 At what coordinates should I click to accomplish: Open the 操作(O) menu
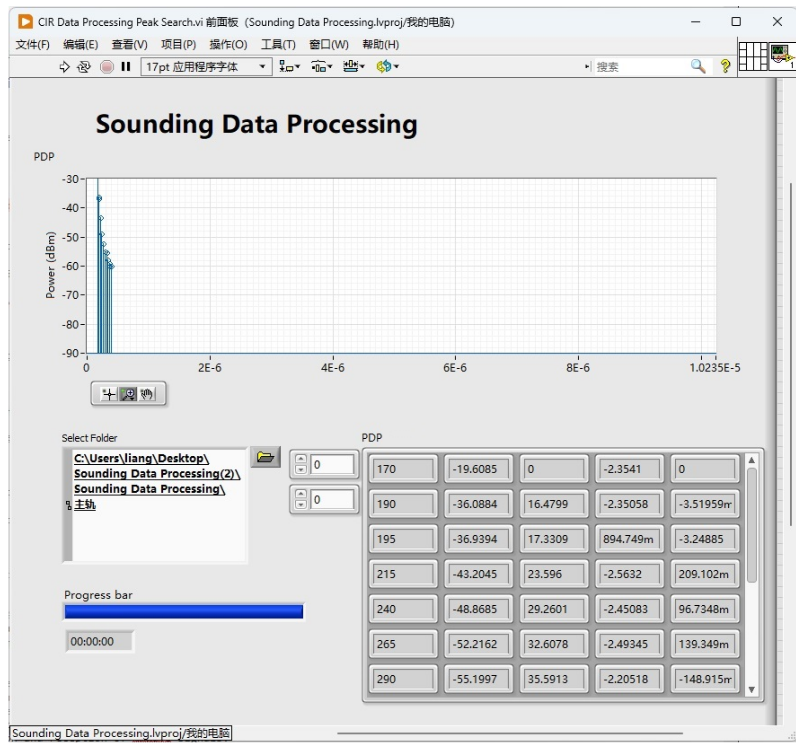pyautogui.click(x=228, y=44)
